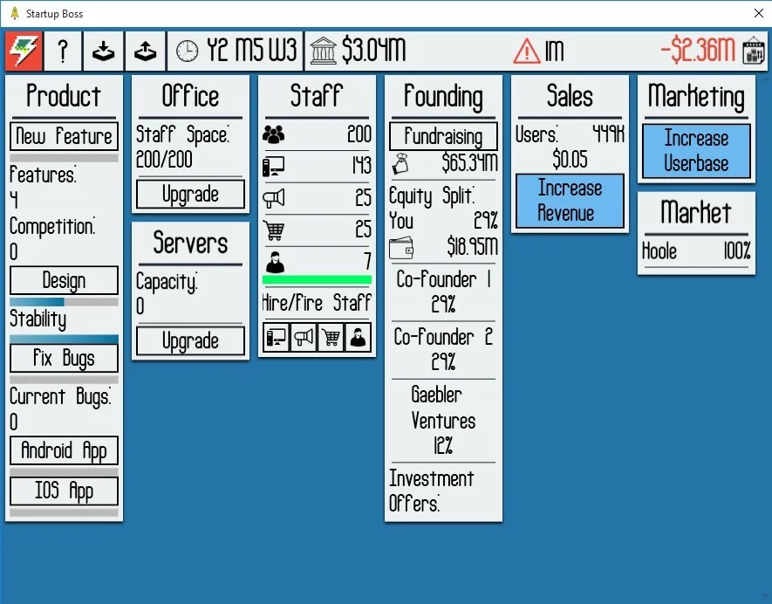The height and width of the screenshot is (604, 772).
Task: Click the IOS App progress bar
Action: point(64,512)
